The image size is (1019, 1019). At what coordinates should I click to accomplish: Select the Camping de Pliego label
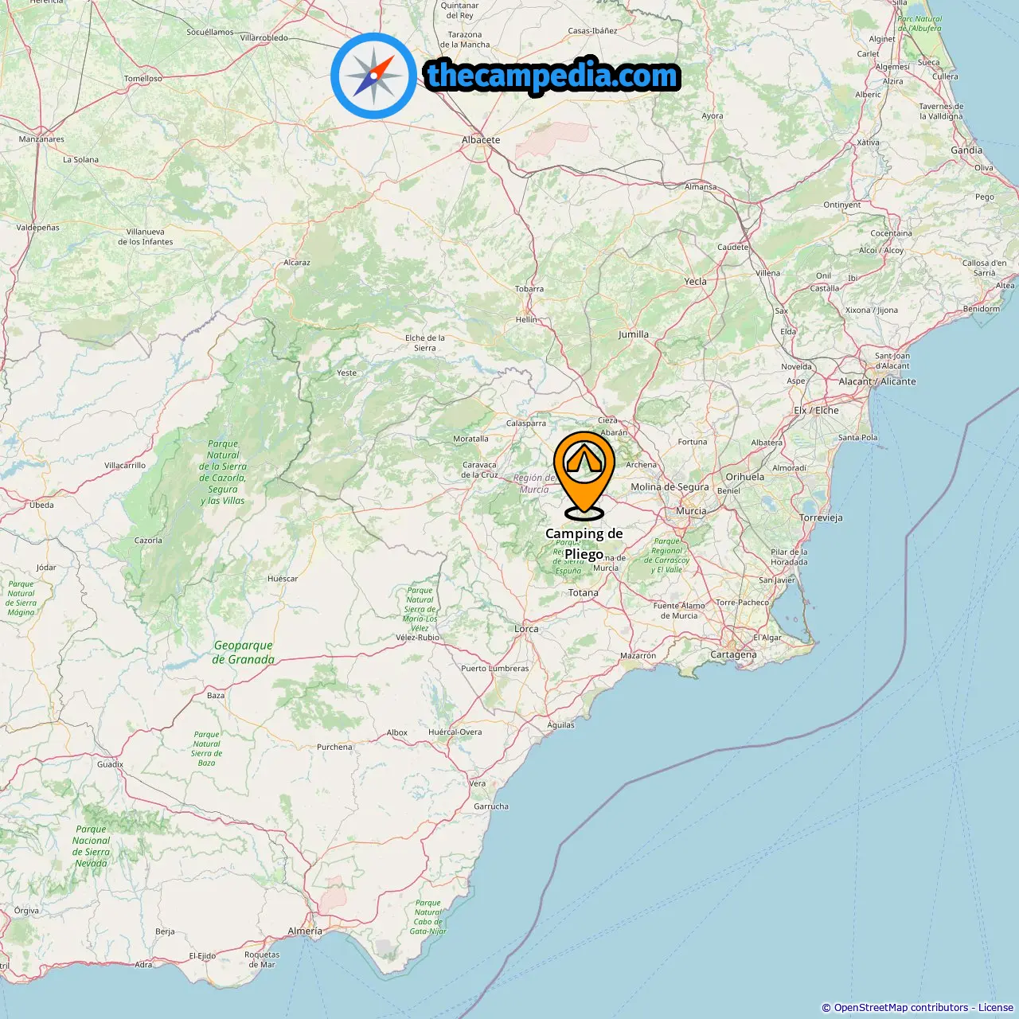tap(584, 544)
